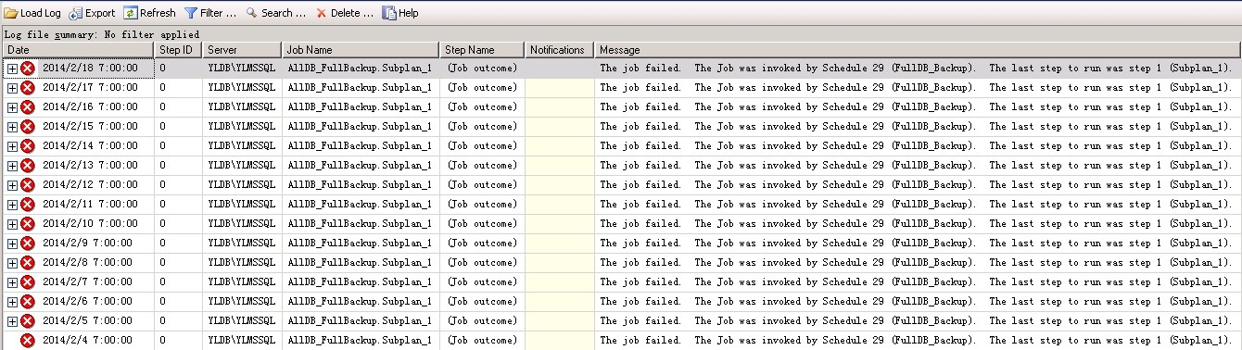Click the Delete toolbar button

[345, 13]
